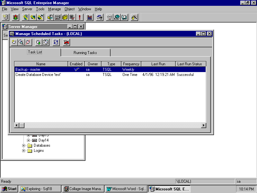Click the Task Engine Options car icon
The height and width of the screenshot is (193, 257).
coord(66,42)
